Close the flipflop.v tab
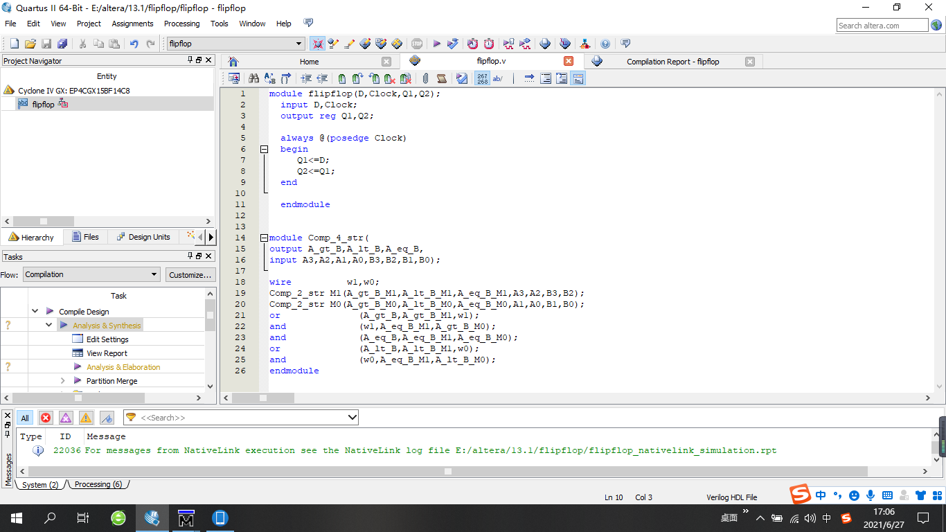946x532 pixels. (x=569, y=61)
